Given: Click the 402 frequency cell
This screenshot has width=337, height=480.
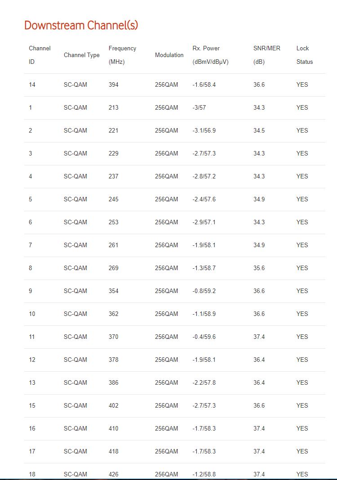Looking at the screenshot, I should pos(114,405).
